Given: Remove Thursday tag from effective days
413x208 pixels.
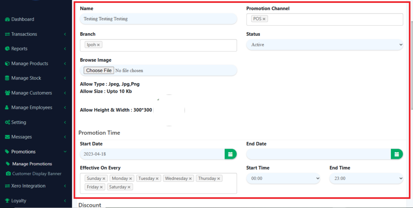Looking at the screenshot, I should pyautogui.click(x=219, y=179).
